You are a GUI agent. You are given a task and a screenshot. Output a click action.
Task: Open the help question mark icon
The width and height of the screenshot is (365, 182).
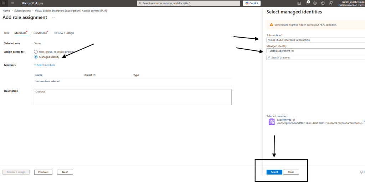coord(323,3)
